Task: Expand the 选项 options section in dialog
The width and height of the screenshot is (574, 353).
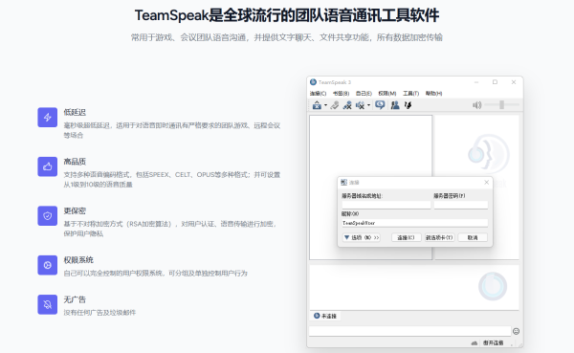Action: [362, 237]
